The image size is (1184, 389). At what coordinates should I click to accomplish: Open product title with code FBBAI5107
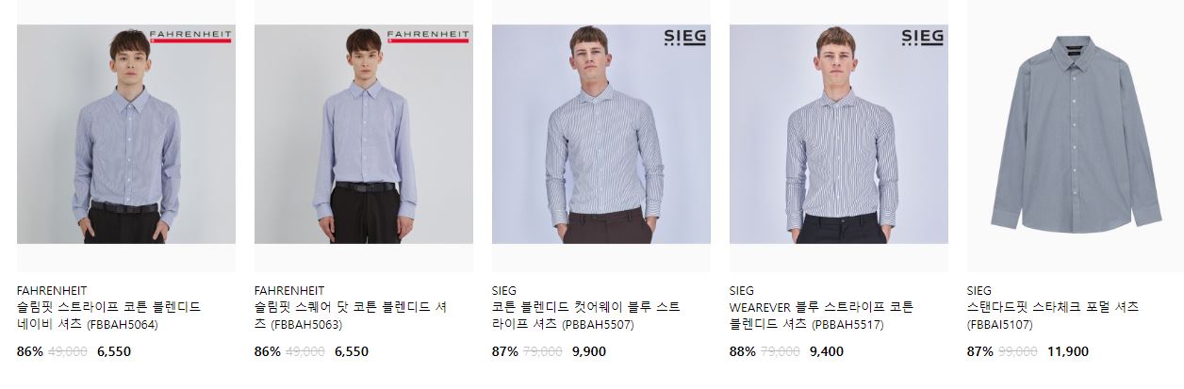click(1053, 316)
